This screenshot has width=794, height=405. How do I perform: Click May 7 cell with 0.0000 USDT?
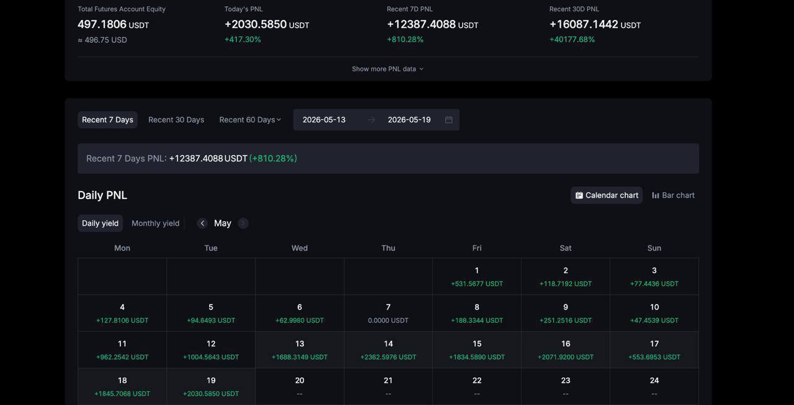point(388,313)
